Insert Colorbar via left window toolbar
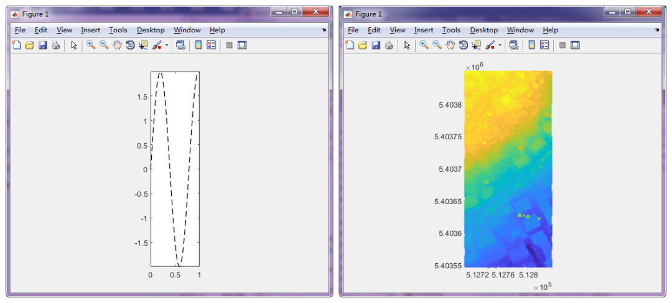The height and width of the screenshot is (303, 672). [x=198, y=45]
